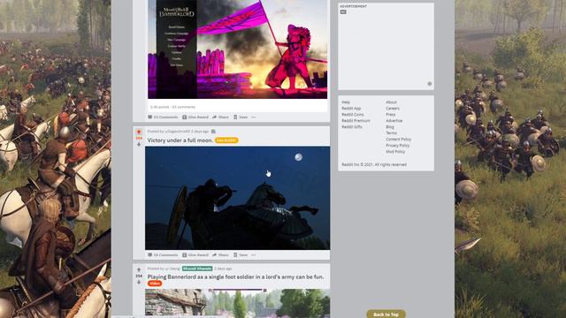Click the green user flair on the foot soldier post

pos(197,269)
